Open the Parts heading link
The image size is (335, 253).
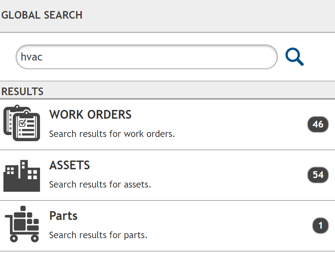(x=63, y=216)
